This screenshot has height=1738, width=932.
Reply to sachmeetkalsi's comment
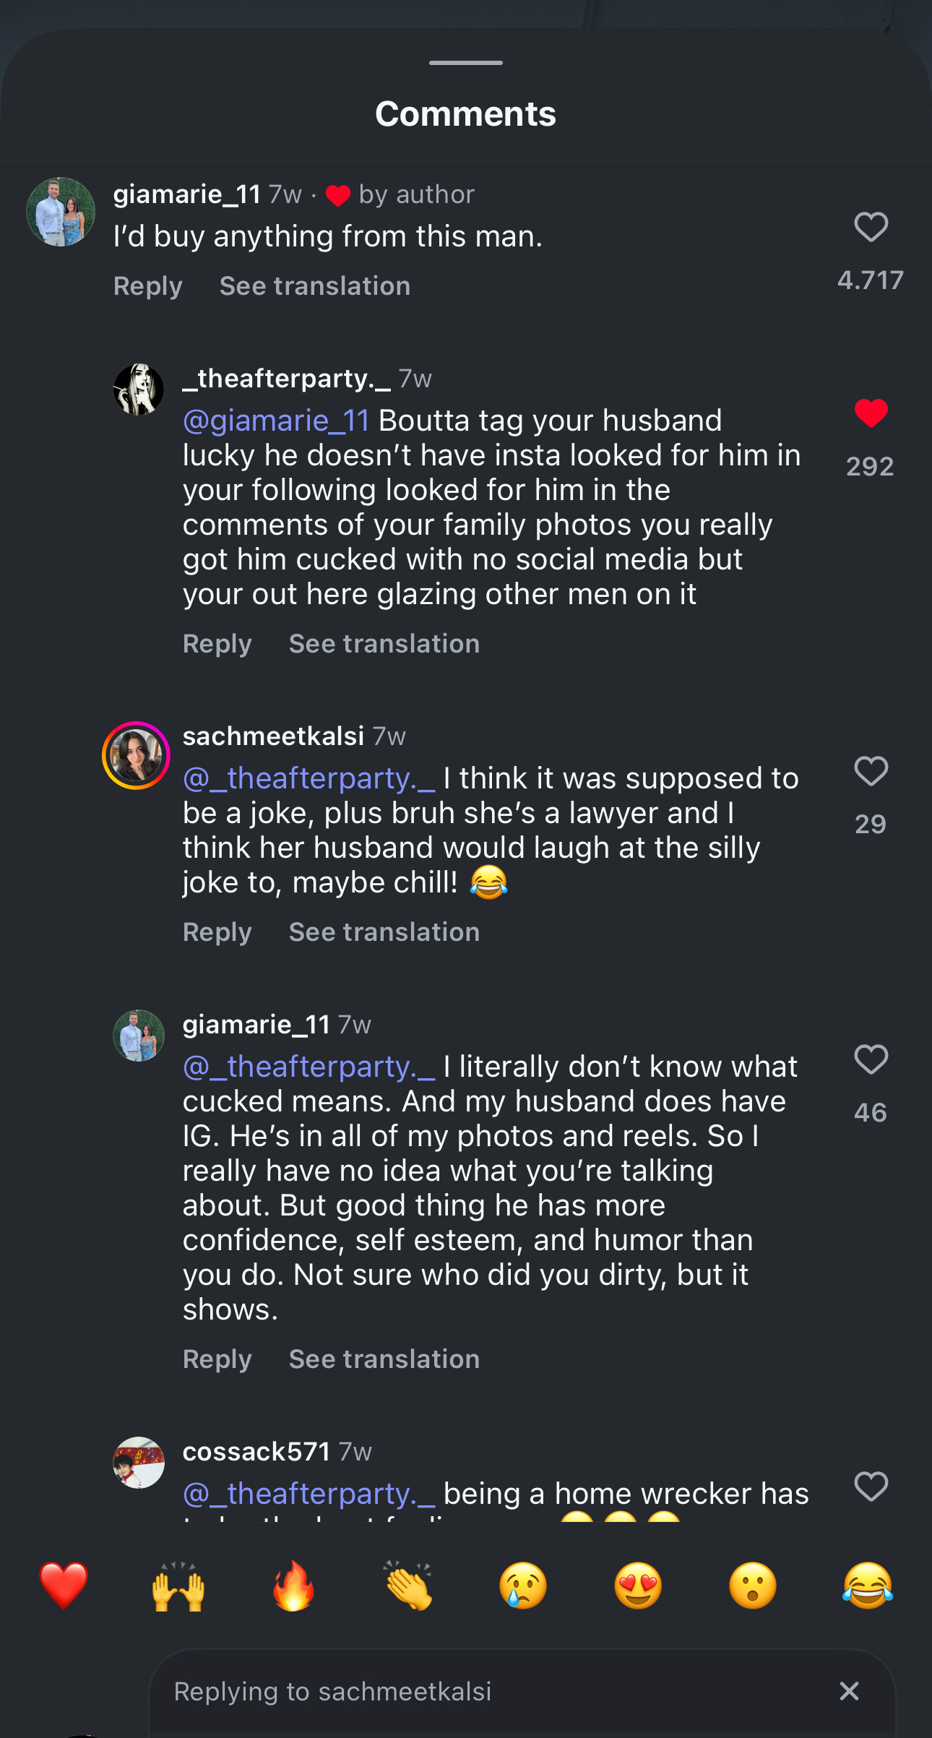tap(217, 932)
